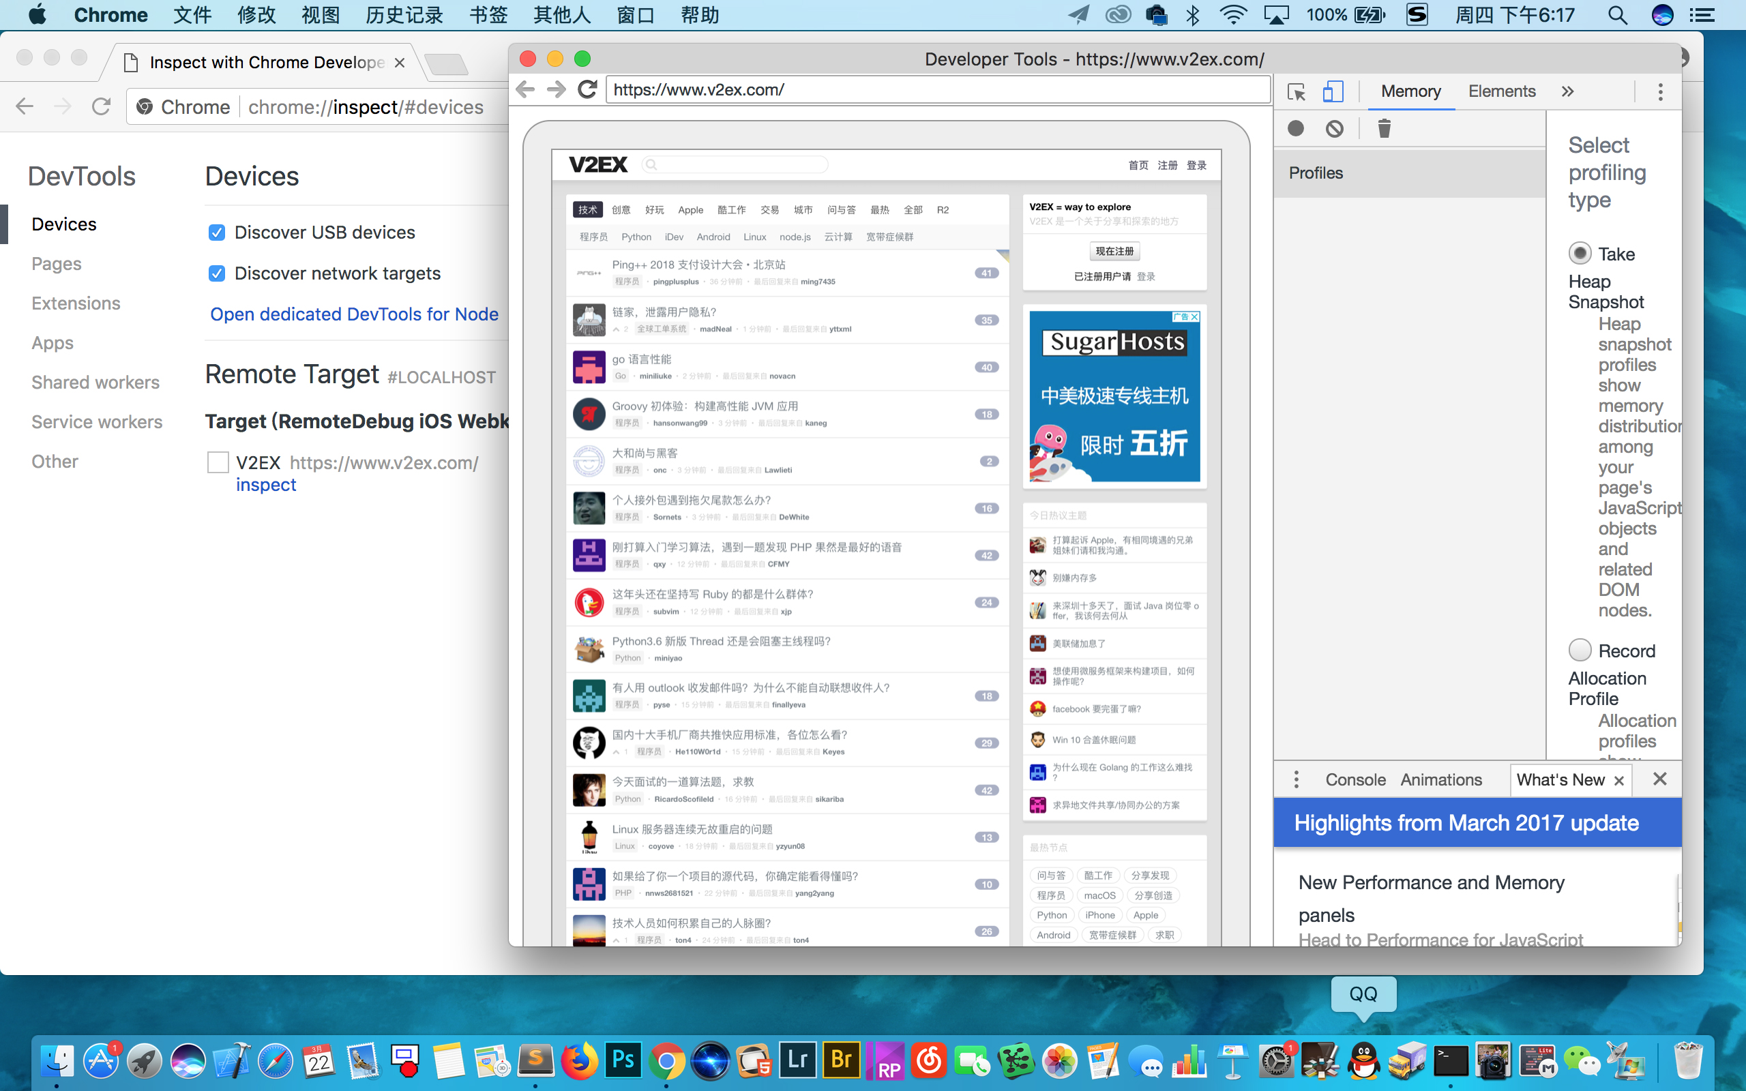Toggle the device toolbar icon
Image resolution: width=1746 pixels, height=1091 pixels.
tap(1333, 91)
